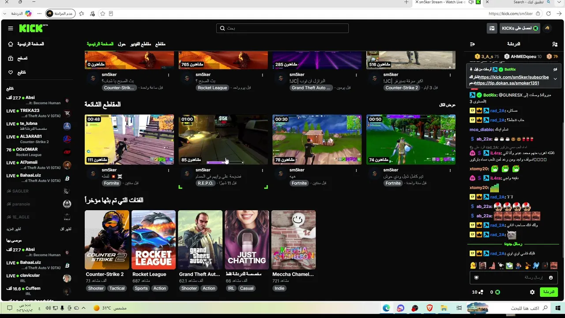This screenshot has width=565, height=318.
Task: Open the Windows Start menu
Action: [x=558, y=308]
